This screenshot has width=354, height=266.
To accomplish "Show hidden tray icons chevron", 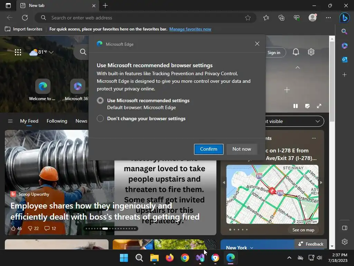I will [289, 258].
